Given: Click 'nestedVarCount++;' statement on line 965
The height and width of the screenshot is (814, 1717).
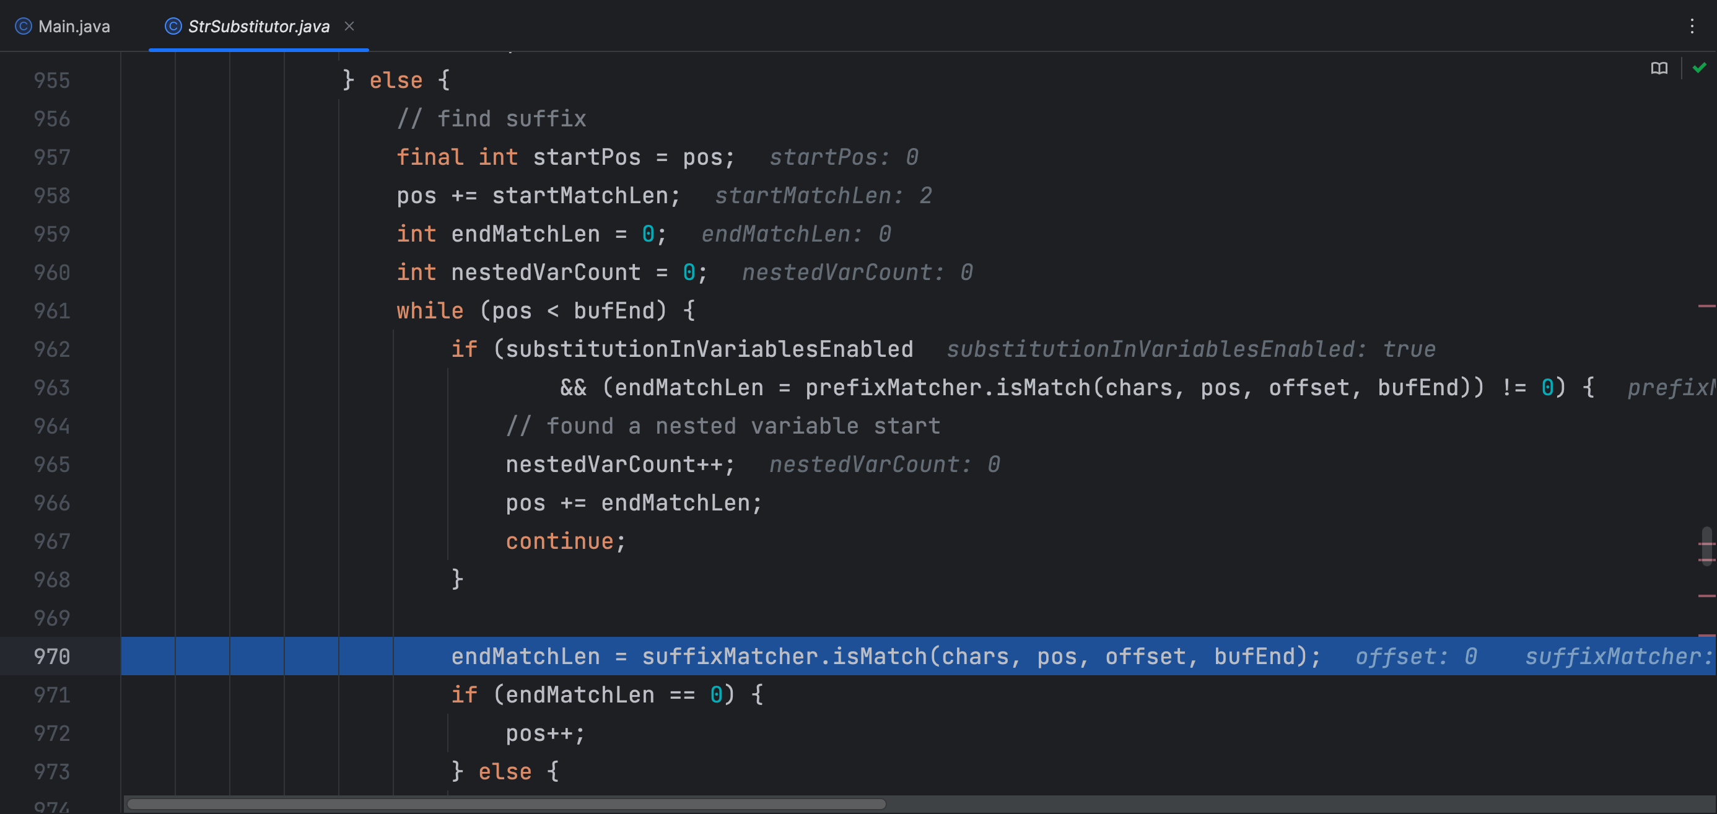Looking at the screenshot, I should 620,464.
